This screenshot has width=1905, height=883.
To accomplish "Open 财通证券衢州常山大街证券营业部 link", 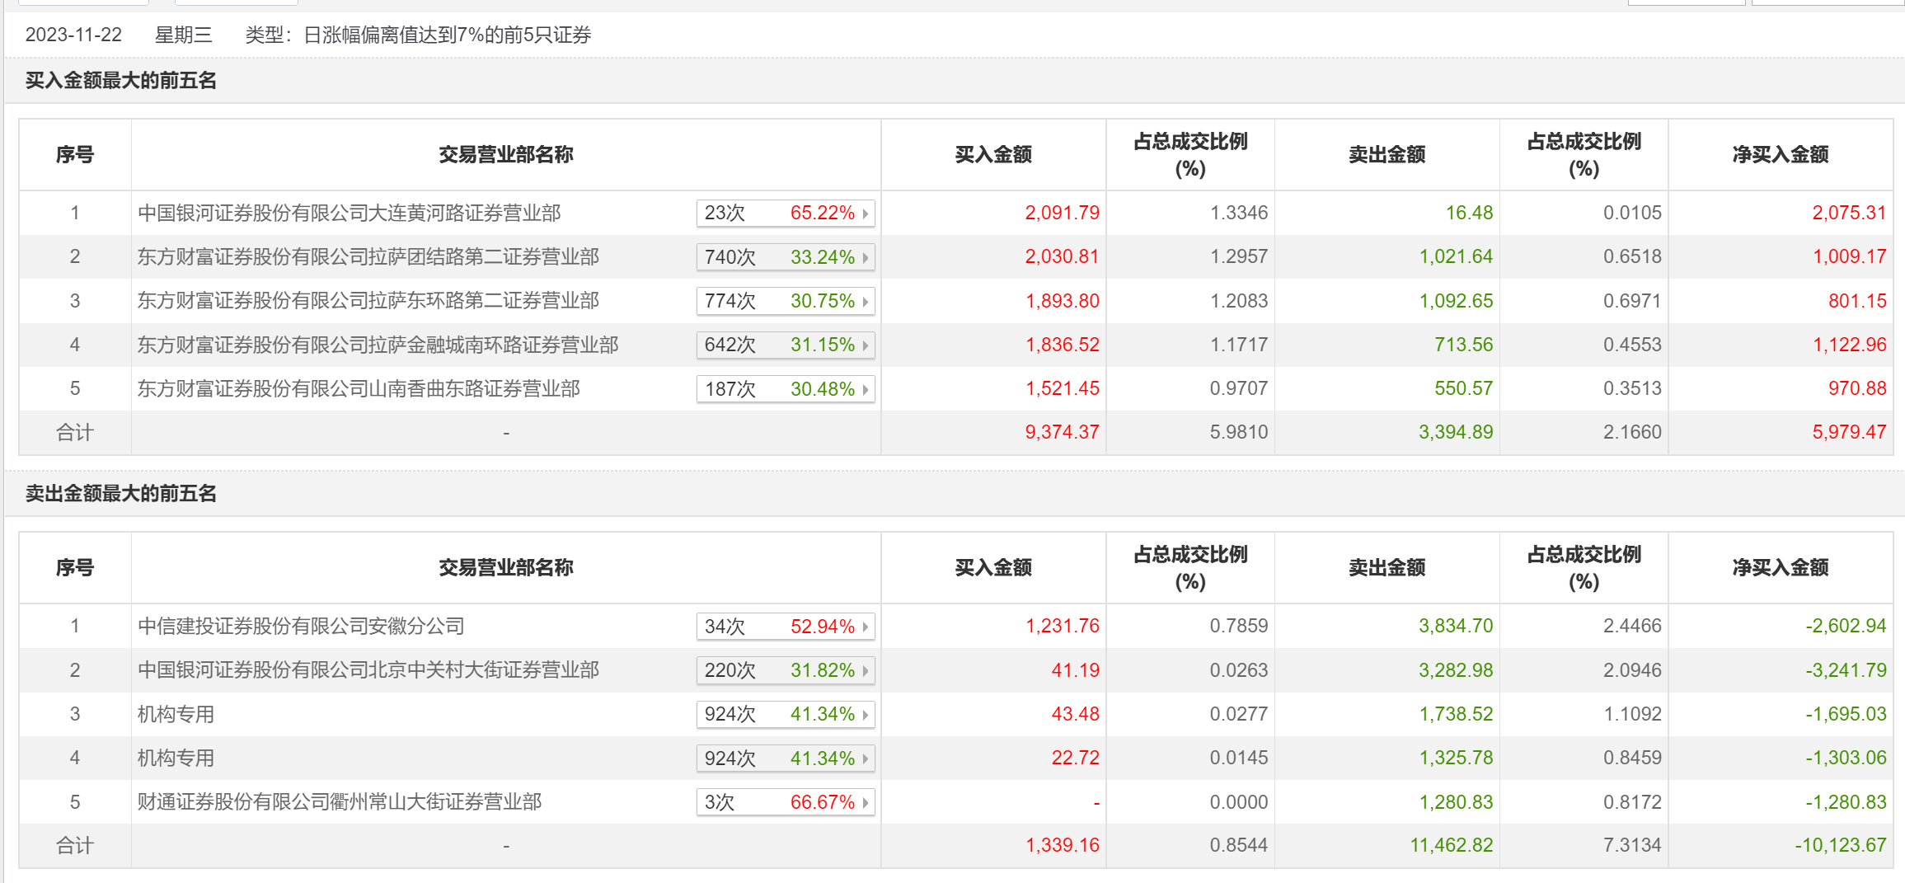I will 340,802.
